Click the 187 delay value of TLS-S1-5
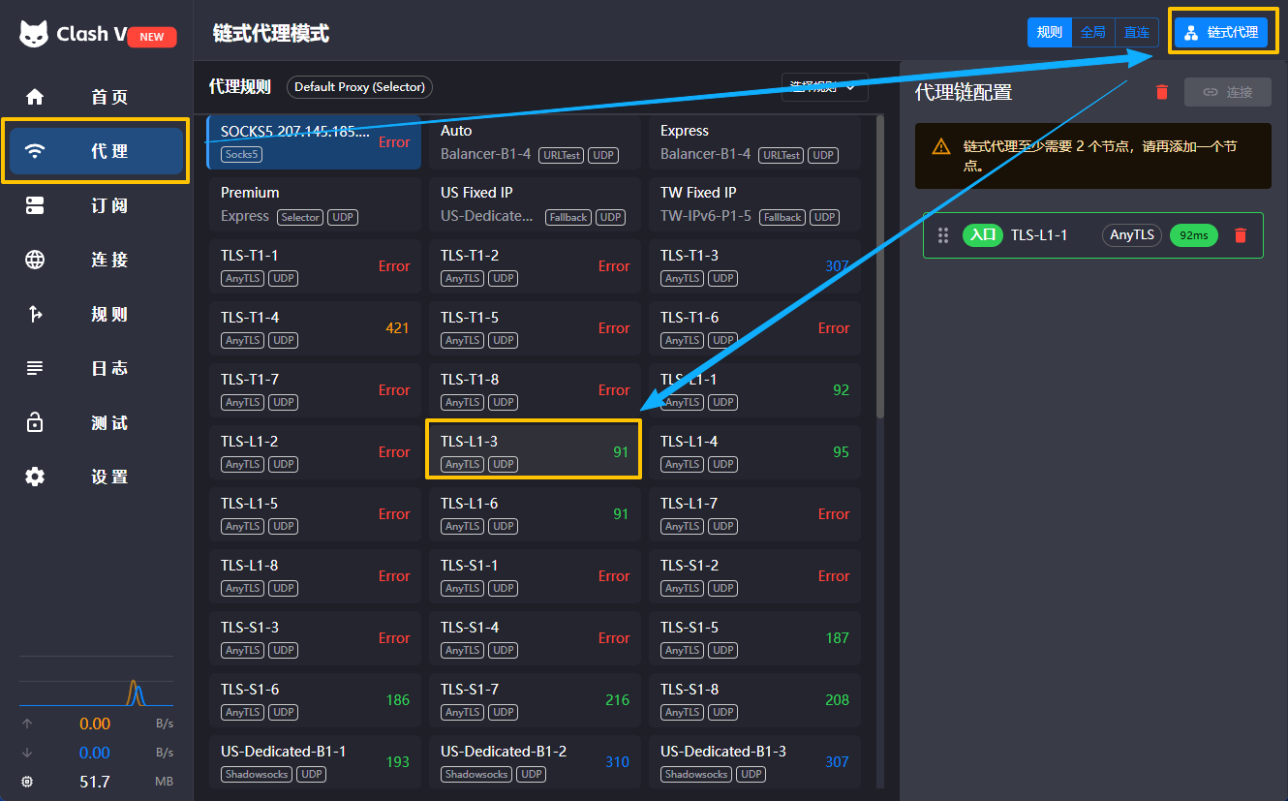This screenshot has height=801, width=1288. click(x=837, y=638)
